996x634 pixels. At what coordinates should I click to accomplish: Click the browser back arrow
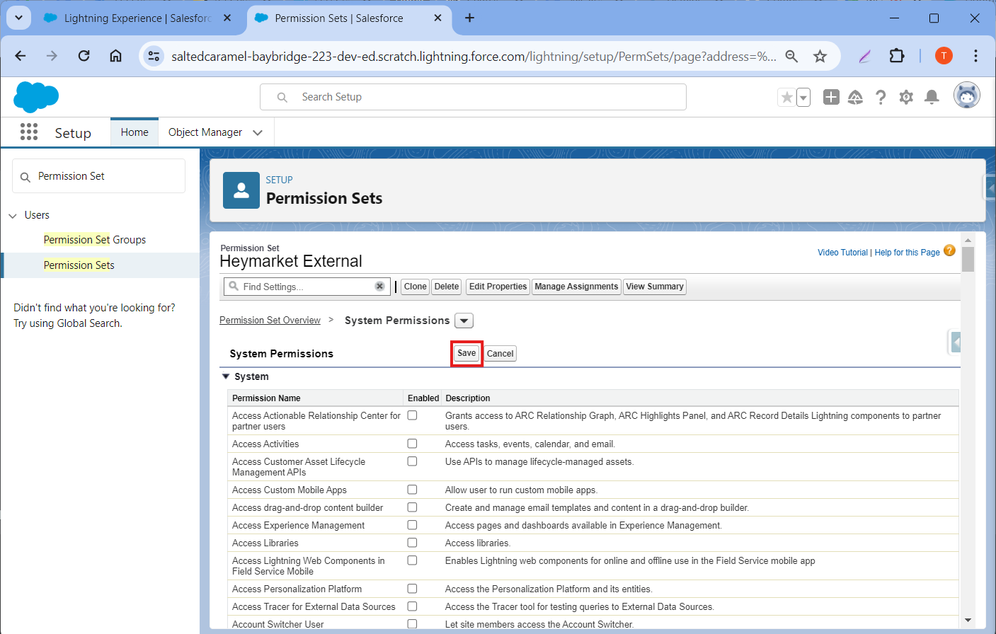coord(21,56)
